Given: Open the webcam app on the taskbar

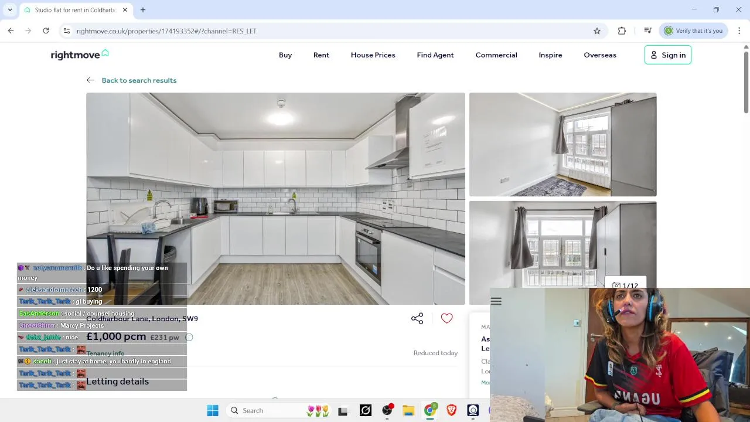Looking at the screenshot, I should click(x=473, y=411).
